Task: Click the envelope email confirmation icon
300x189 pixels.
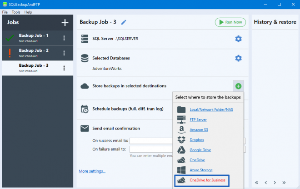Action: coord(85,129)
